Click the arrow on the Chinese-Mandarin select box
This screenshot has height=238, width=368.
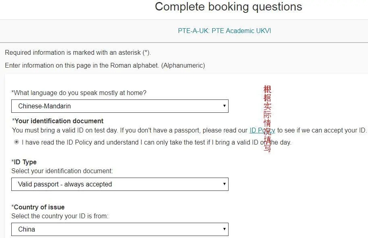pos(225,106)
